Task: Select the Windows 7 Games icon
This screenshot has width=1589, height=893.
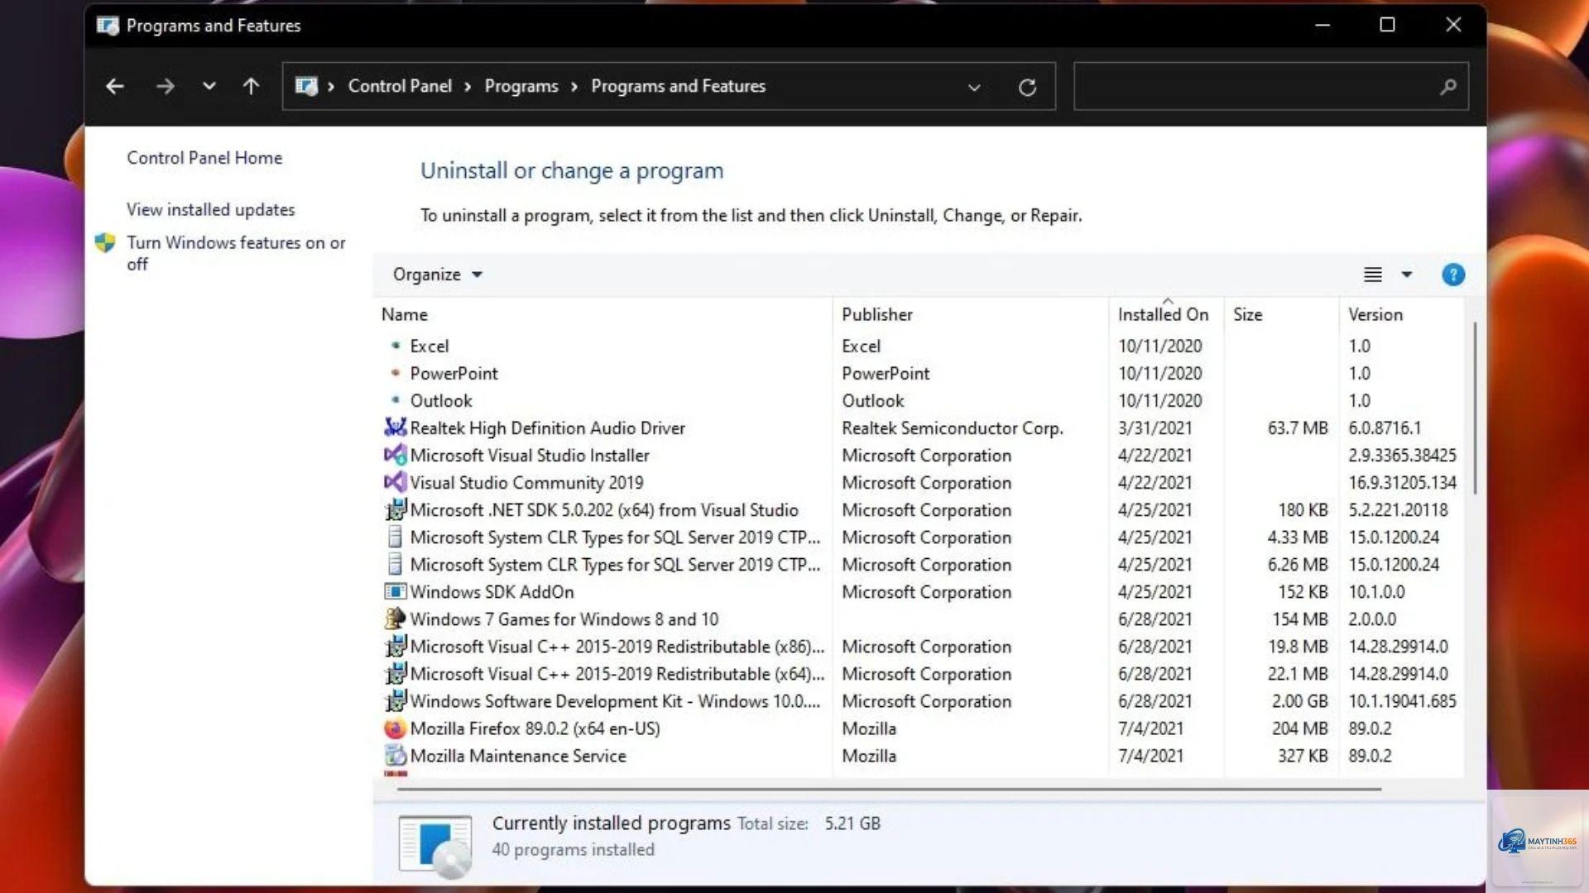Action: point(396,618)
